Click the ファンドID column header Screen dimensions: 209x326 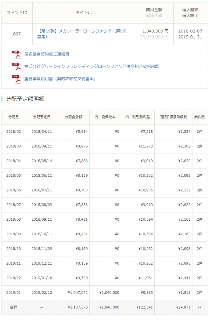(x=17, y=13)
